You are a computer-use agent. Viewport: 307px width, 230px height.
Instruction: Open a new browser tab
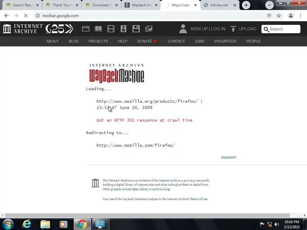pyautogui.click(x=246, y=5)
